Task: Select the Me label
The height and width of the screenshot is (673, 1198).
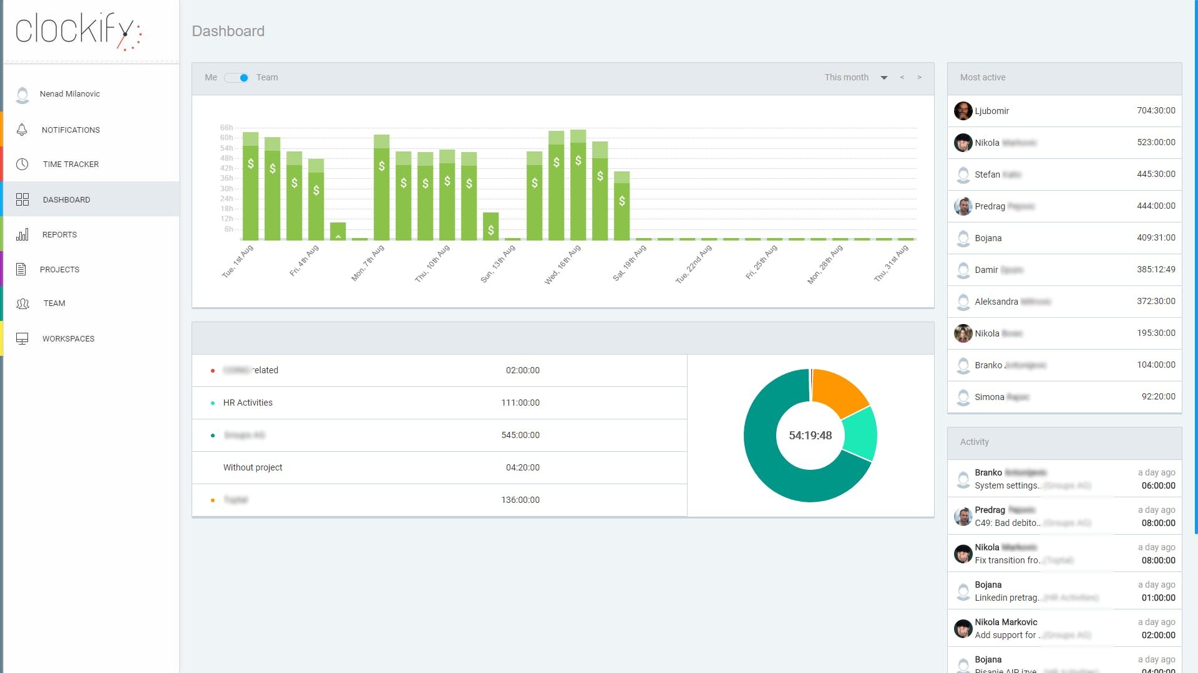Action: point(211,77)
